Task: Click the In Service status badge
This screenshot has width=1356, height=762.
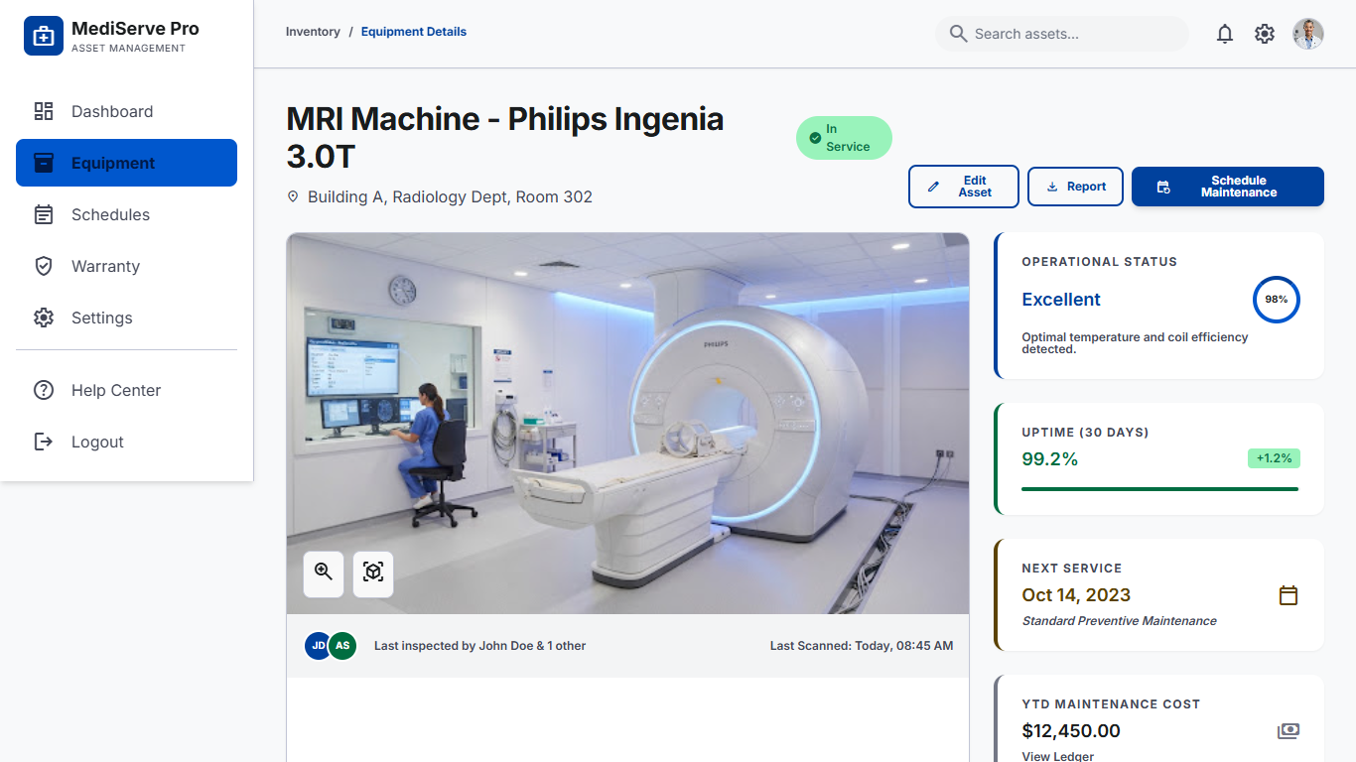Action: click(x=844, y=138)
